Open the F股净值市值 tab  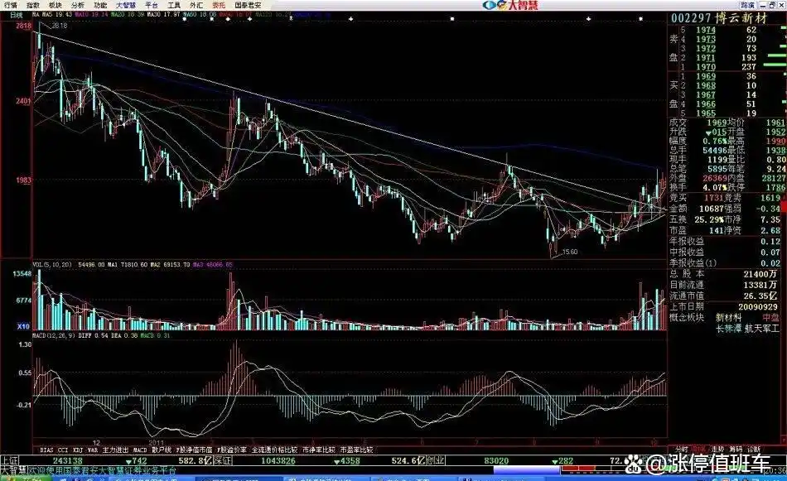pyautogui.click(x=194, y=450)
